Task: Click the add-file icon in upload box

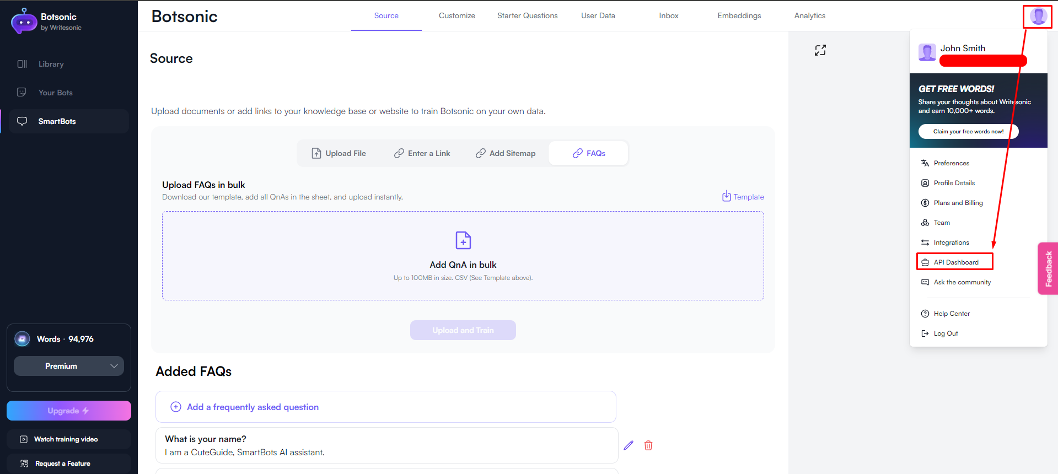Action: 463,240
